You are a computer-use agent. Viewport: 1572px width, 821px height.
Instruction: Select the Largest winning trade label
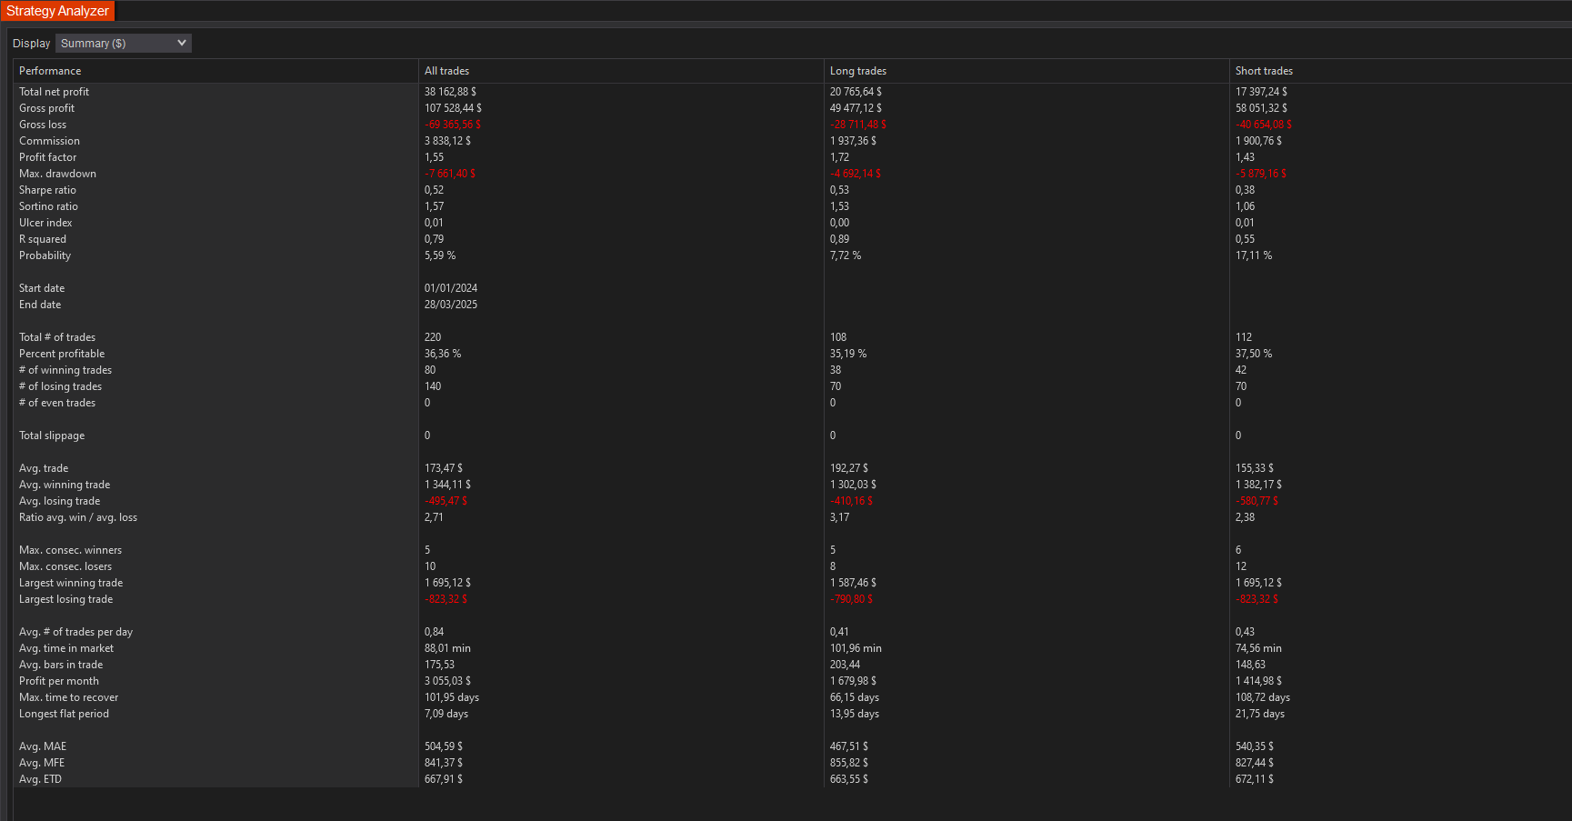pyautogui.click(x=71, y=583)
